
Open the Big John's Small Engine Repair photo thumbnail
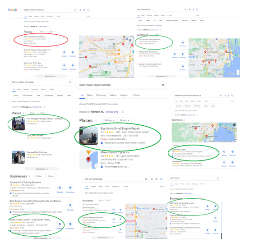point(88,136)
